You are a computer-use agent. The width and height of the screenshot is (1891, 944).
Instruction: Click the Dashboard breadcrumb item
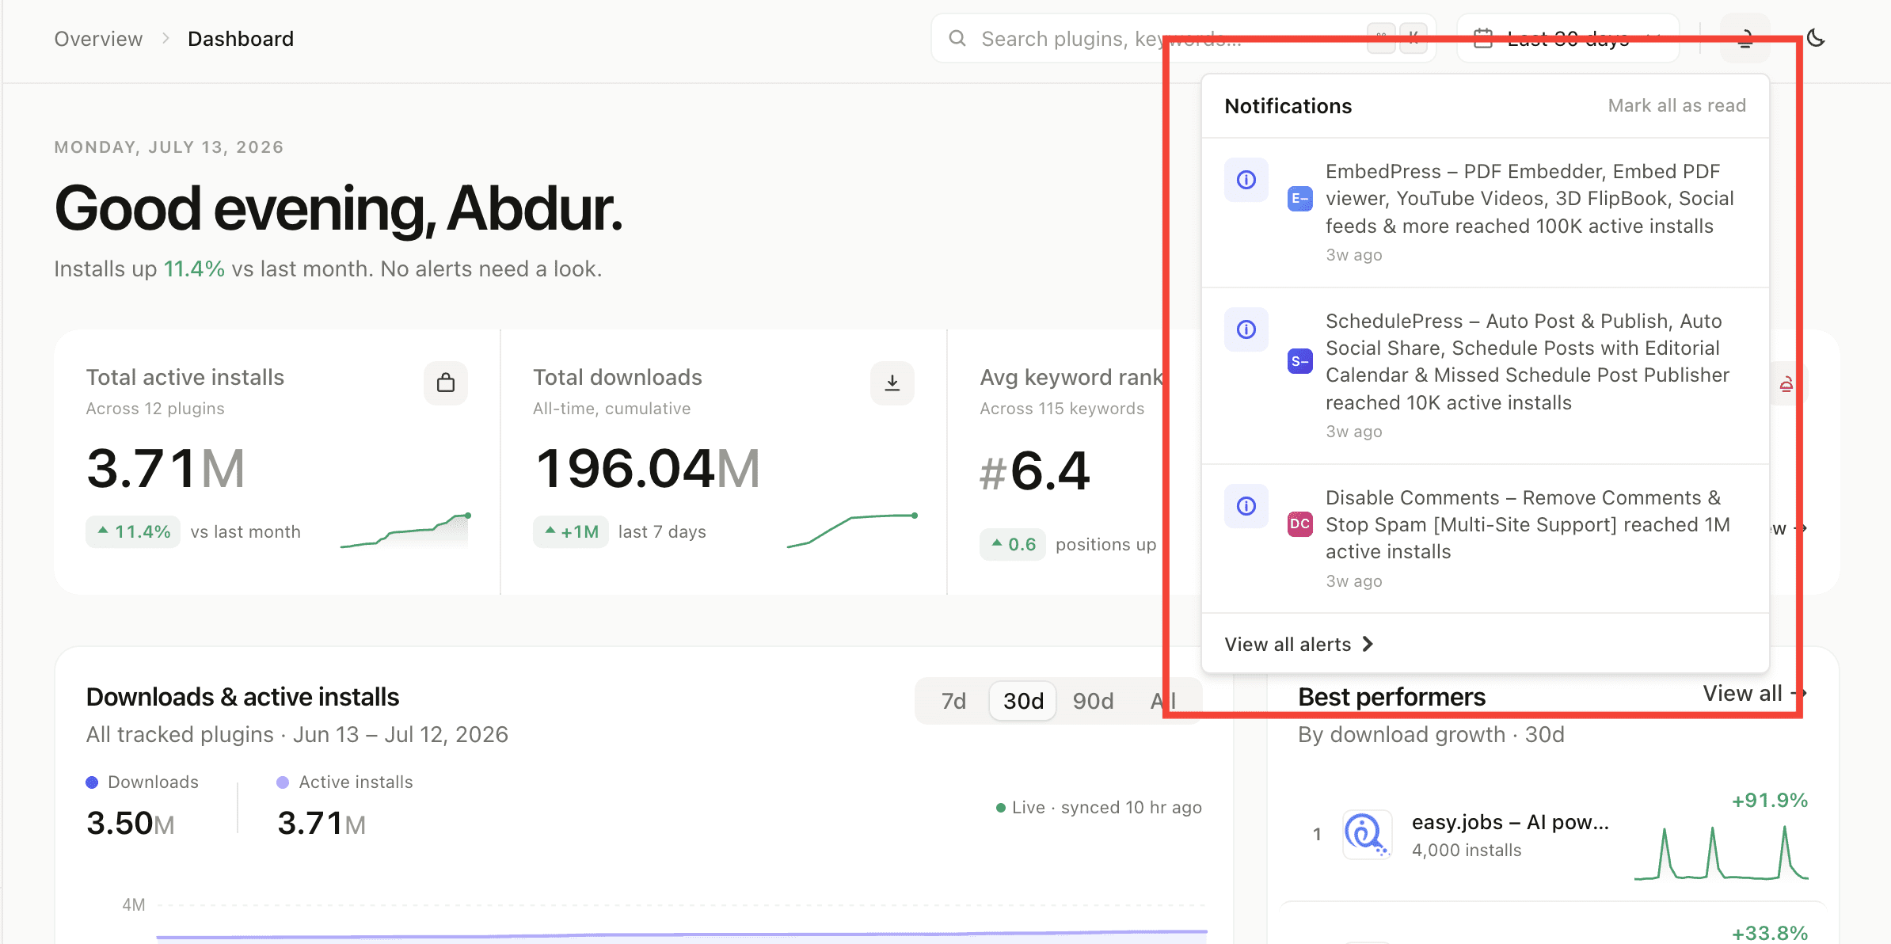tap(241, 39)
